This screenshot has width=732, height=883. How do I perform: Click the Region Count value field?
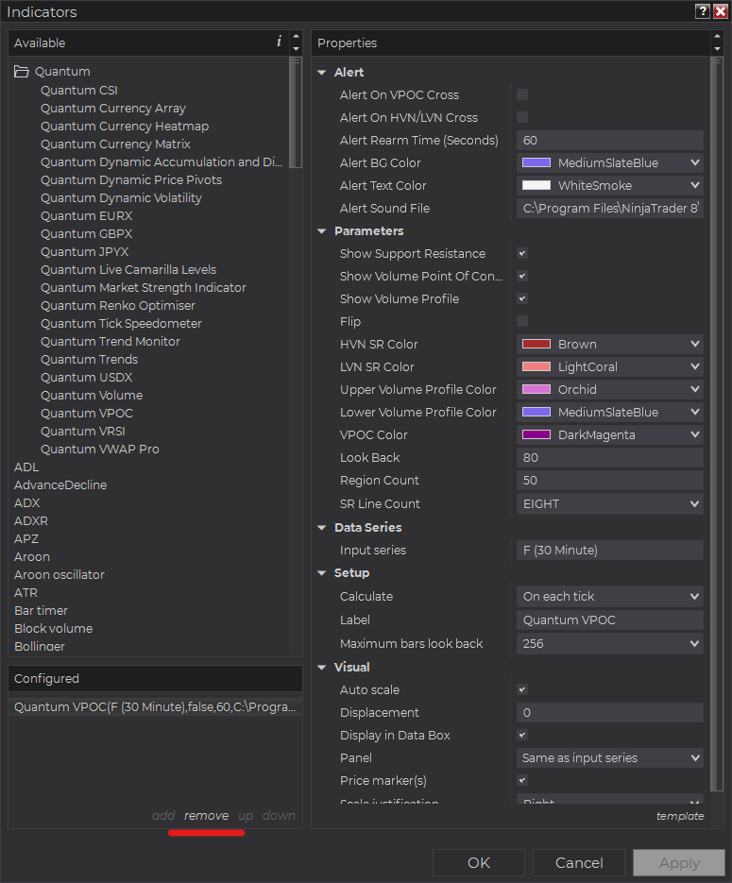610,481
